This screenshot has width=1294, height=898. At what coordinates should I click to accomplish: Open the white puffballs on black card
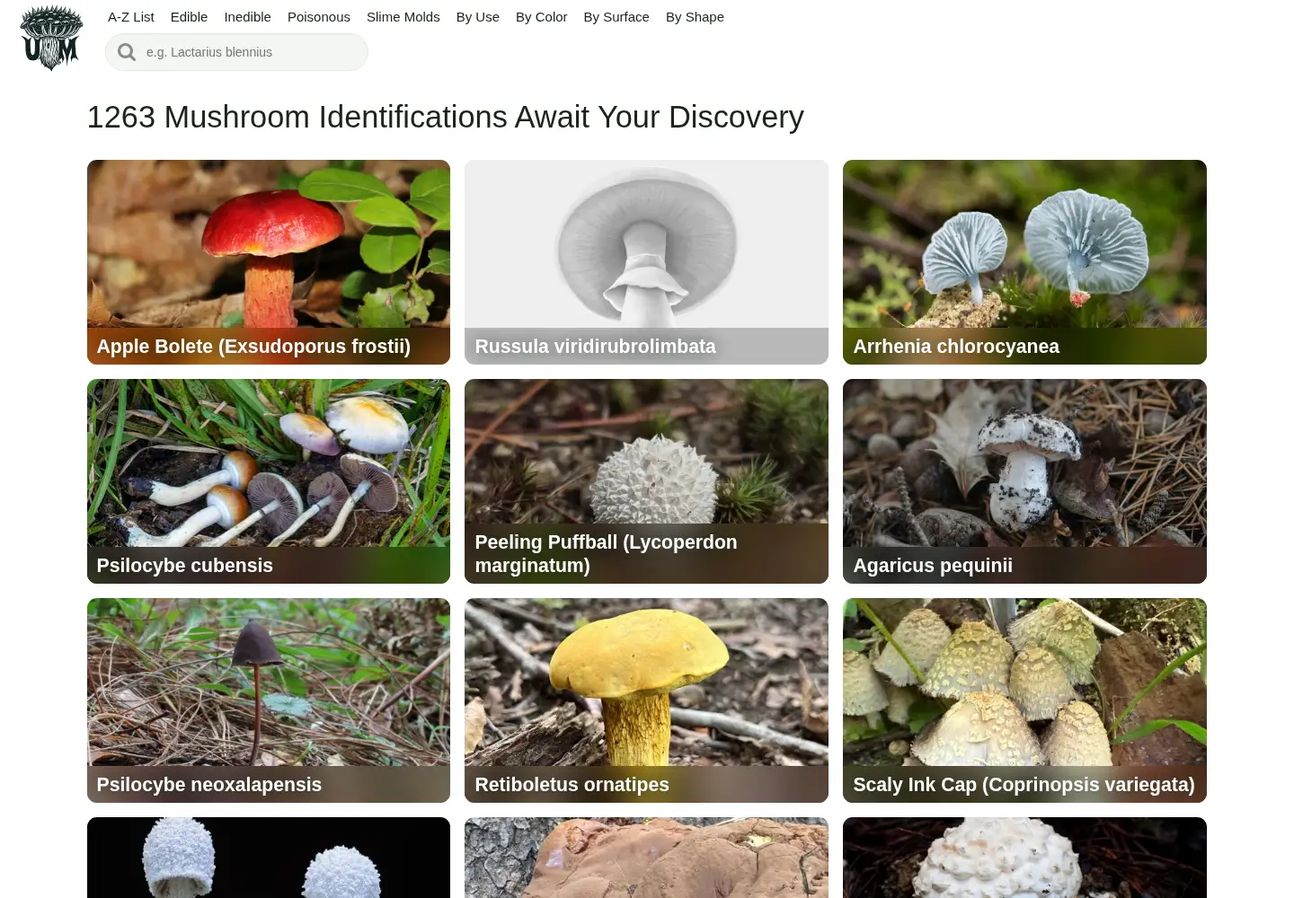(269, 858)
